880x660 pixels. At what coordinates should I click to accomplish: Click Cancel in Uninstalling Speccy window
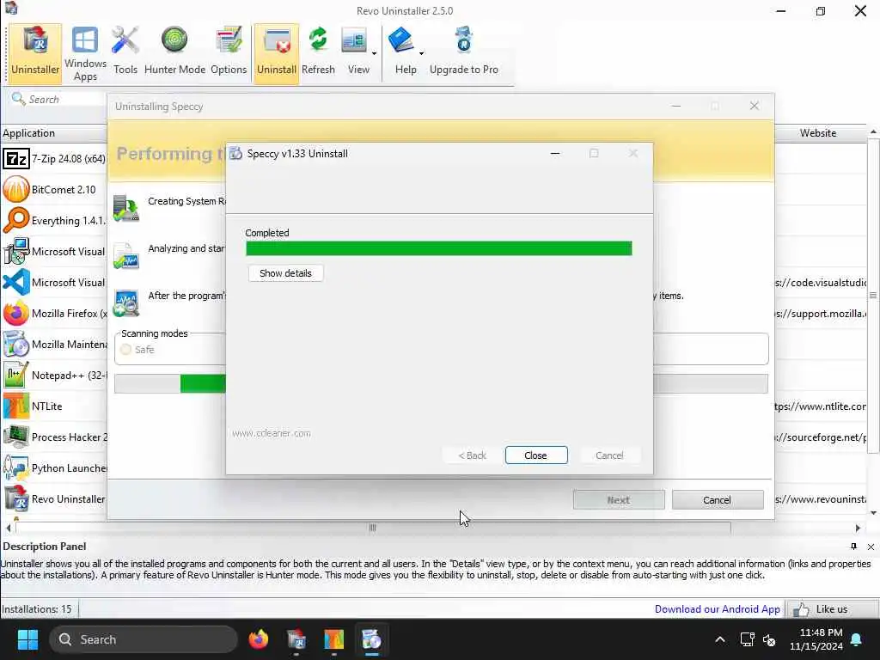click(x=717, y=499)
